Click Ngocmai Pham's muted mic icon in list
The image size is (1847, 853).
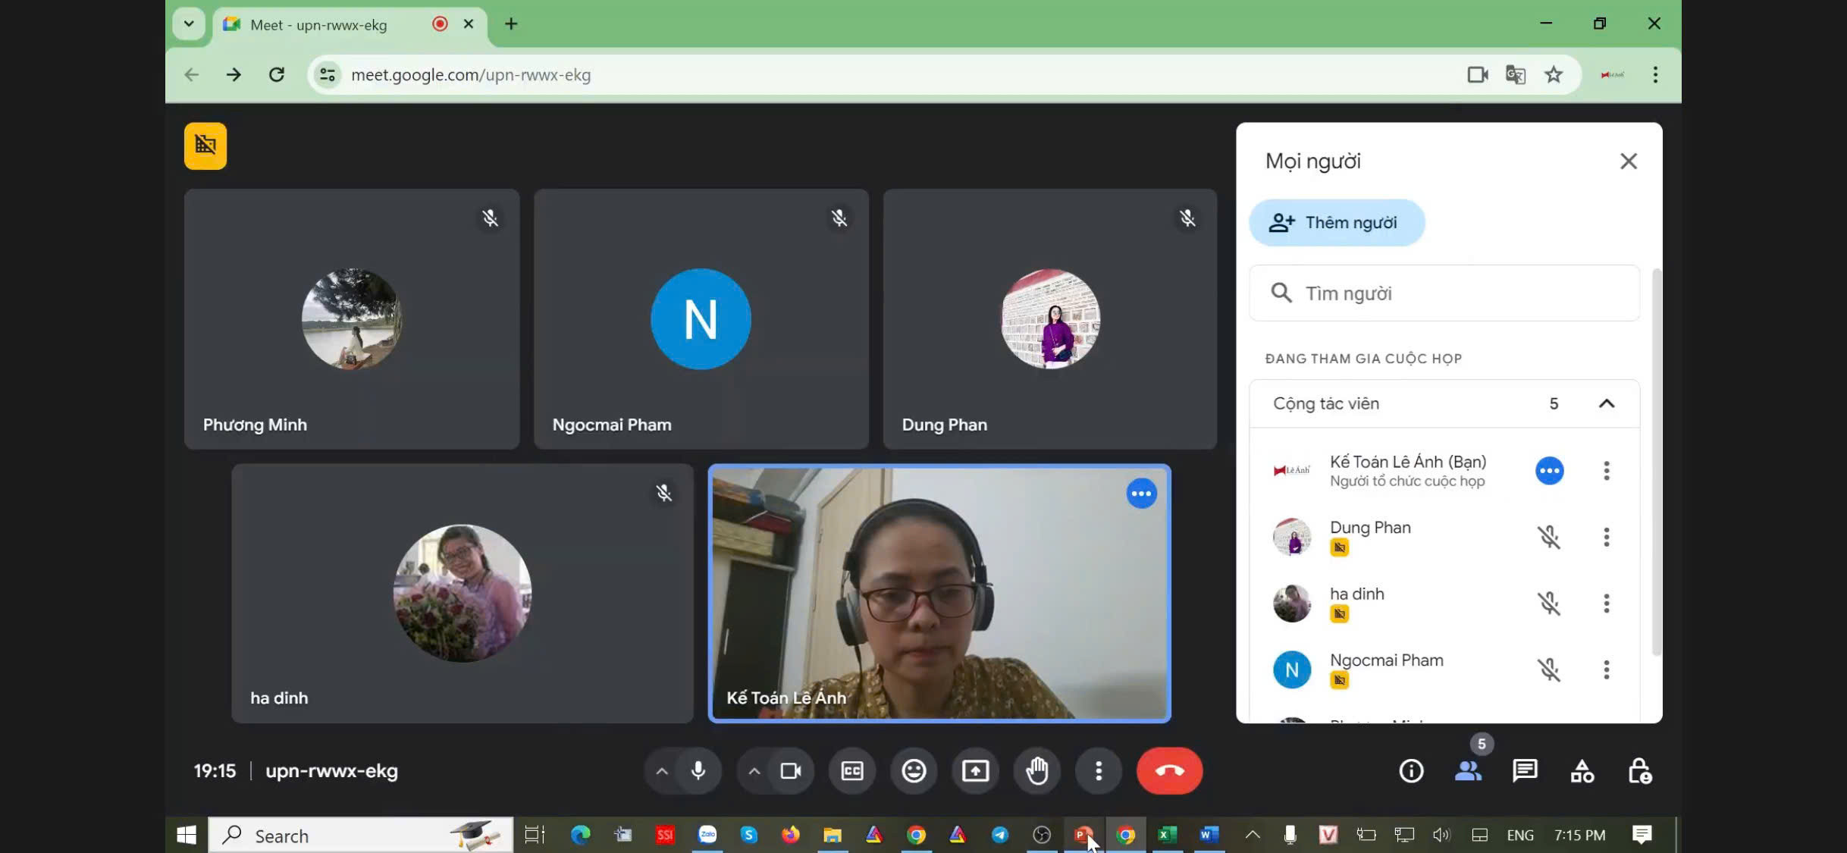[1549, 670]
